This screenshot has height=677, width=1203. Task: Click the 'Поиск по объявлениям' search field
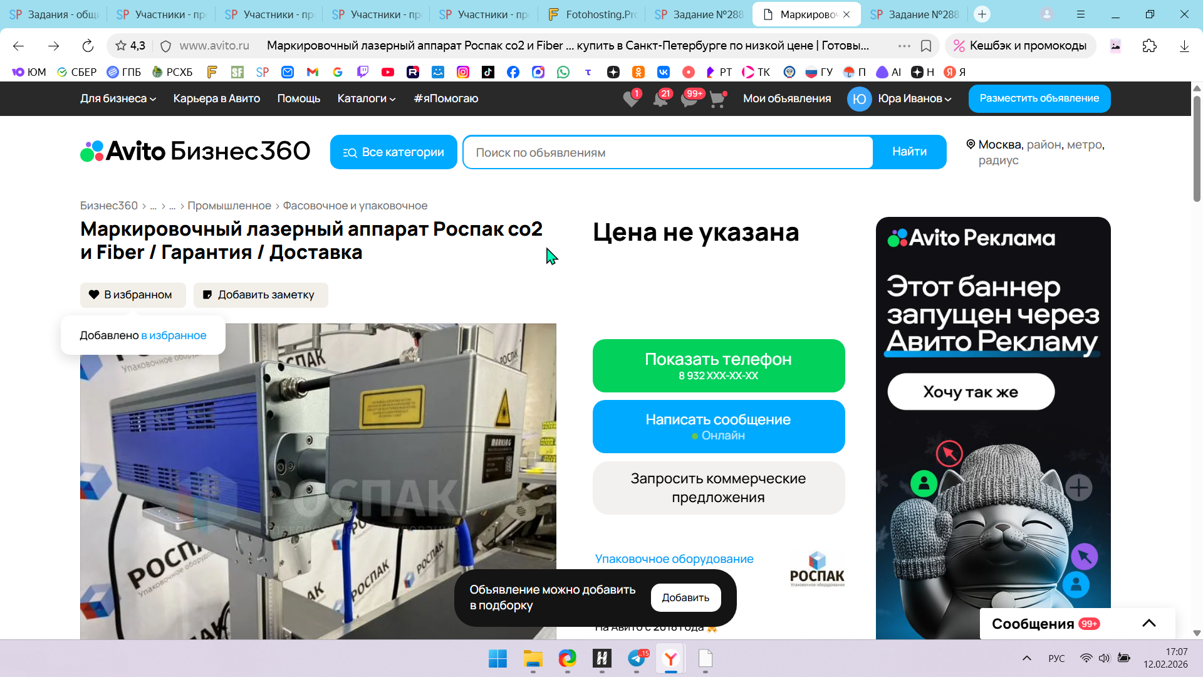[667, 152]
